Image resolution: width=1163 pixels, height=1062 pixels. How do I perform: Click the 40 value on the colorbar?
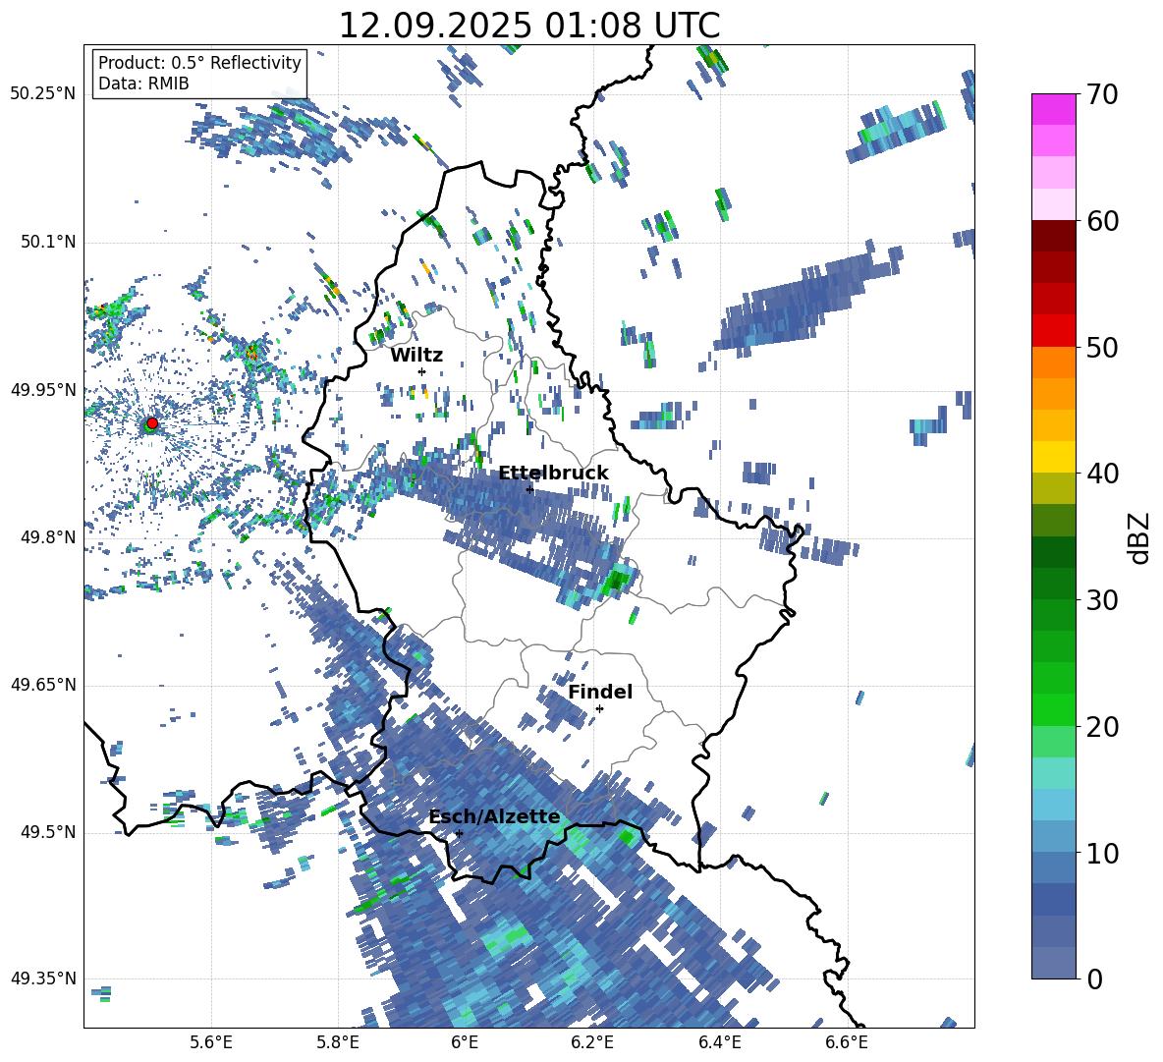click(1102, 474)
